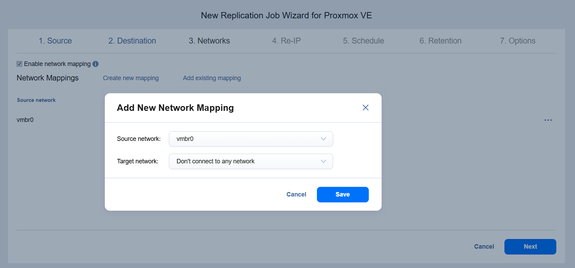This screenshot has width=575, height=268.
Task: Cancel the replication job wizard
Action: pos(484,247)
